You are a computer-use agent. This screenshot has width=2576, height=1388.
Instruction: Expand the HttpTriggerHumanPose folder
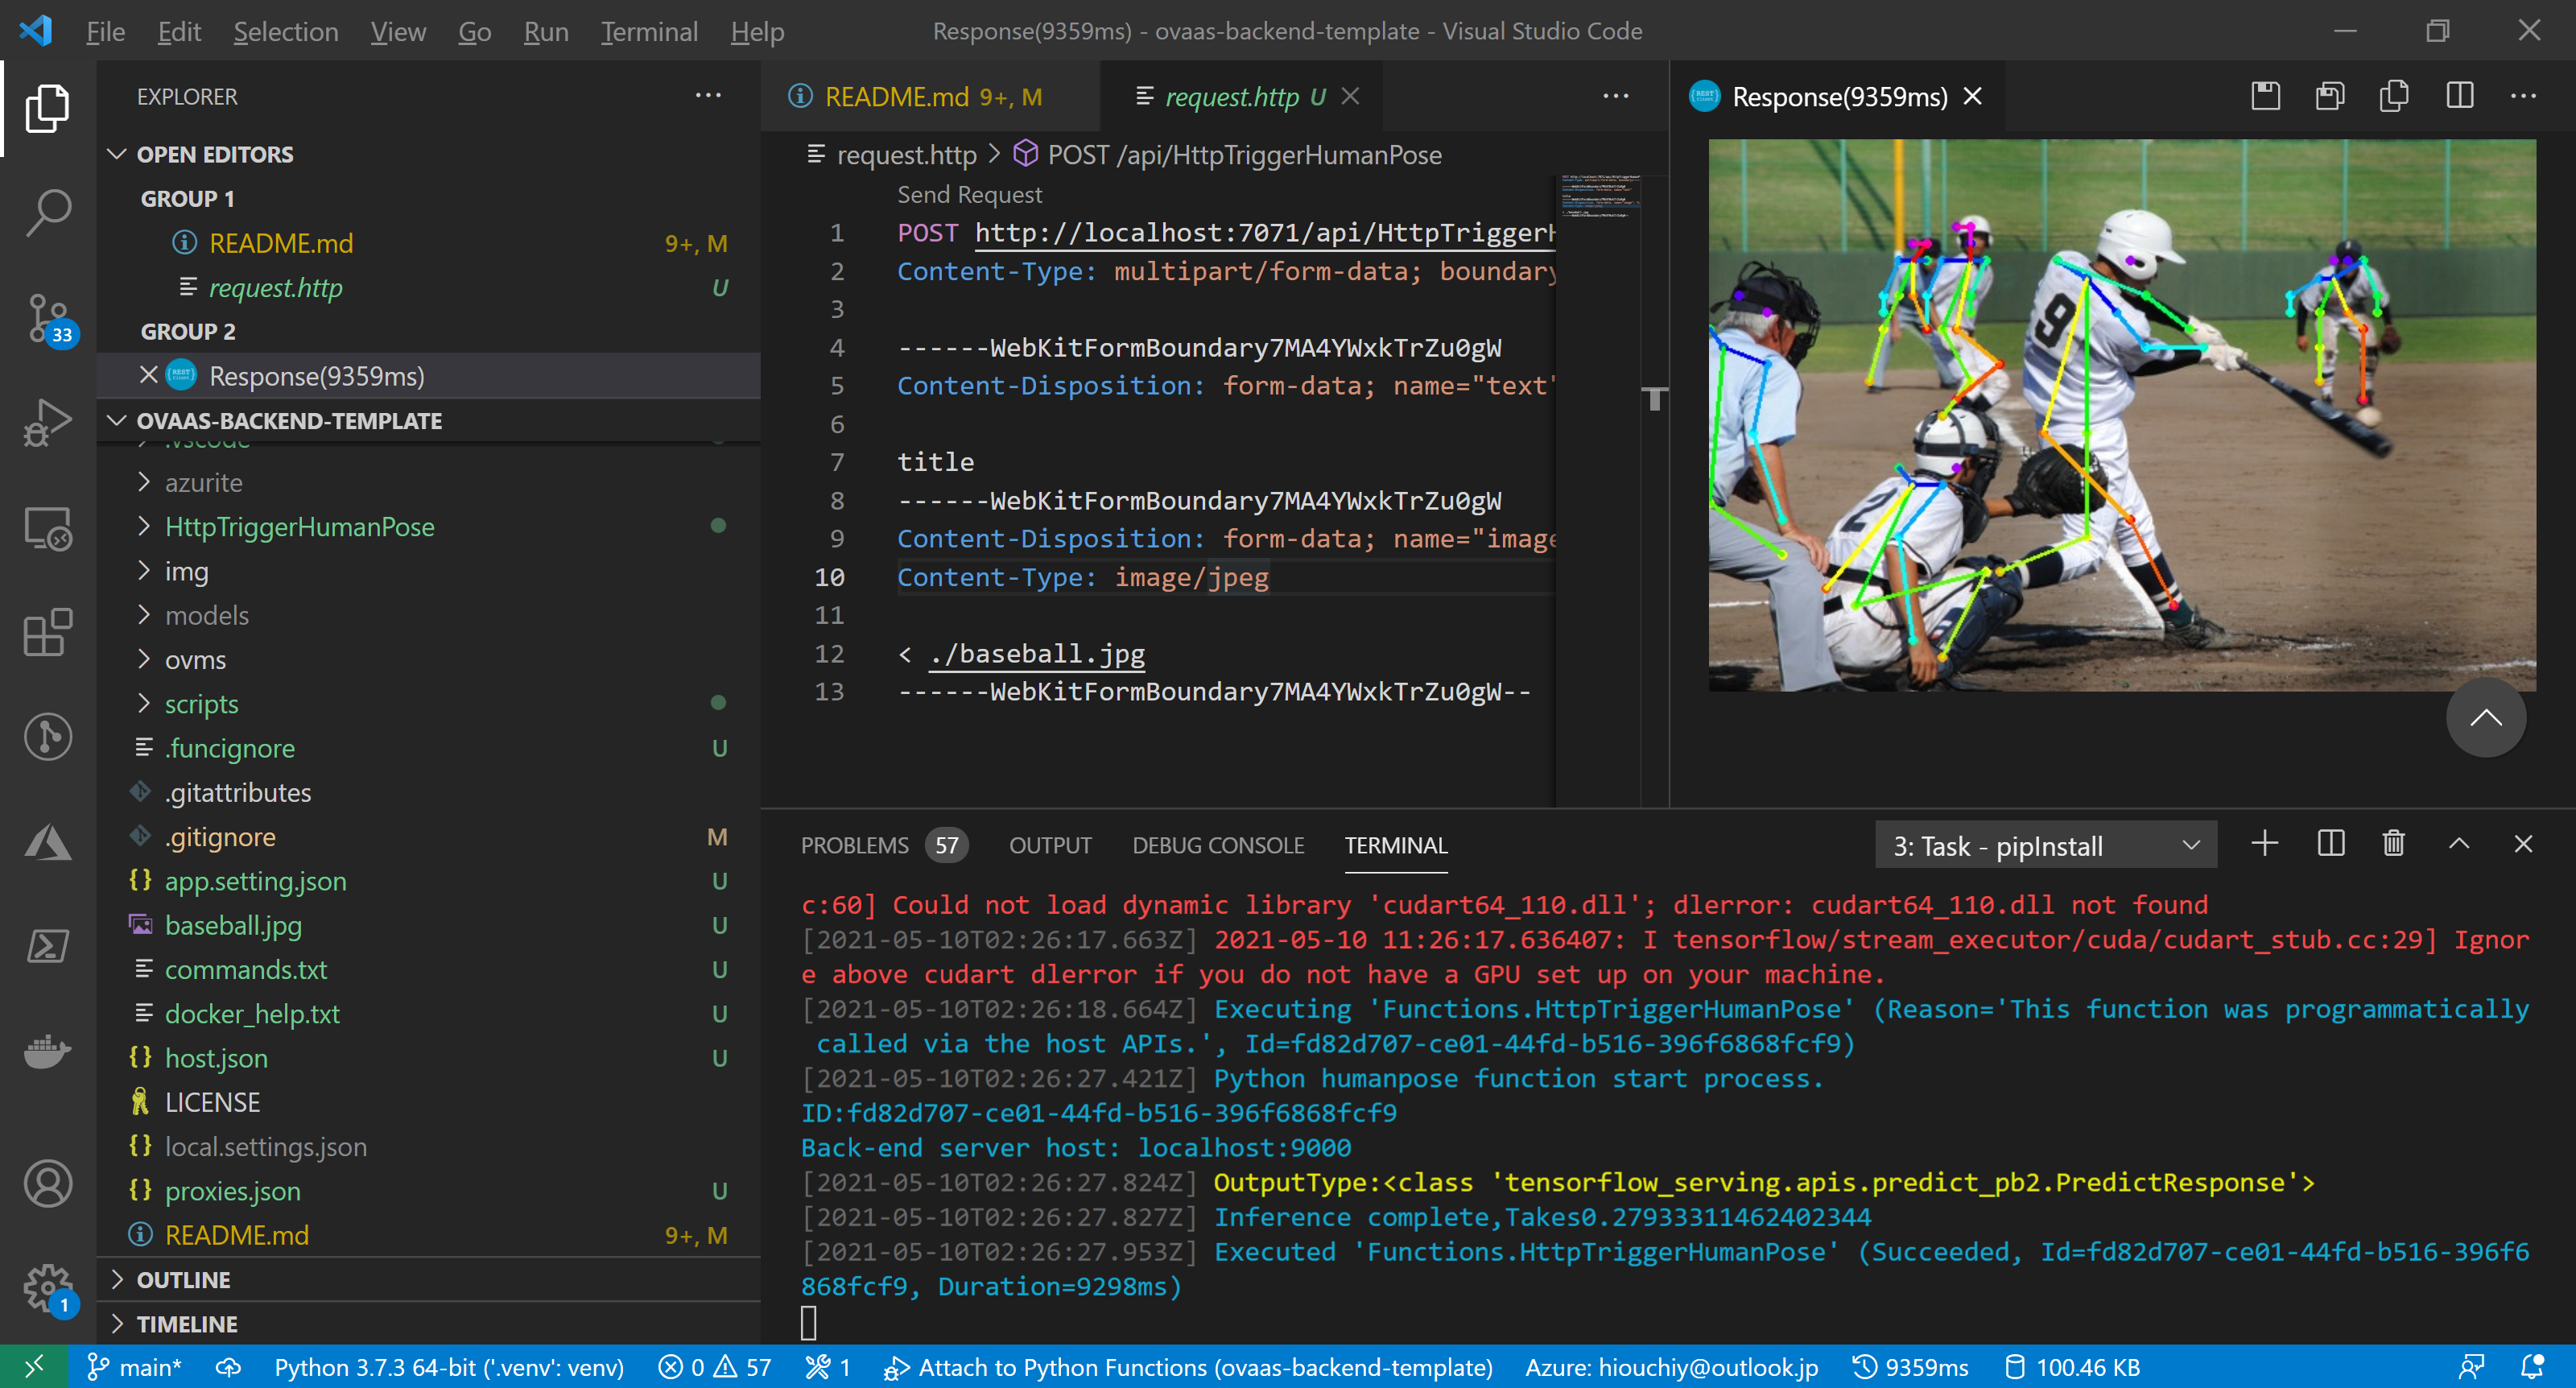click(299, 527)
